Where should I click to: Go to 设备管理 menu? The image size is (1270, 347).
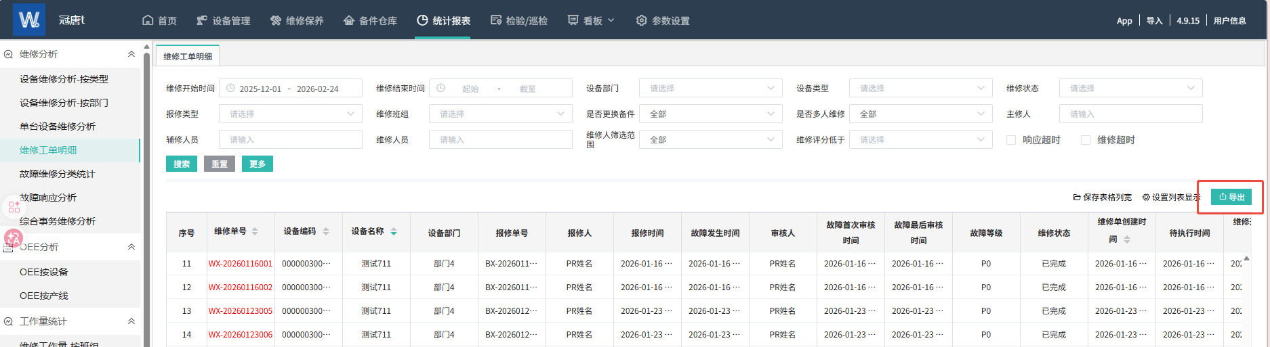(x=224, y=21)
